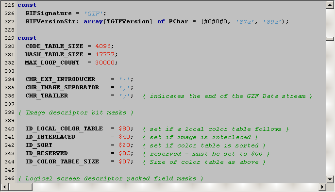Image resolution: width=335 pixels, height=192 pixels.
Task: Click the CHR_EXT_INTRODUCER constant name
Action: pos(60,80)
